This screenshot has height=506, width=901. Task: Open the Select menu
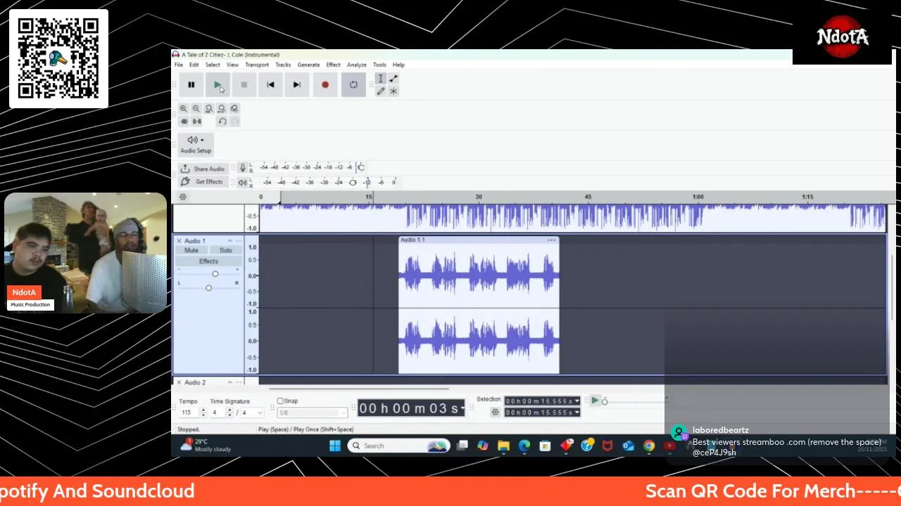[213, 65]
